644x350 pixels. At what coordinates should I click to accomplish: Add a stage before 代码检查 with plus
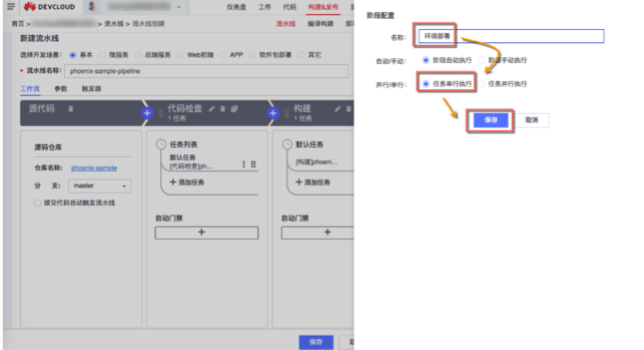[147, 113]
